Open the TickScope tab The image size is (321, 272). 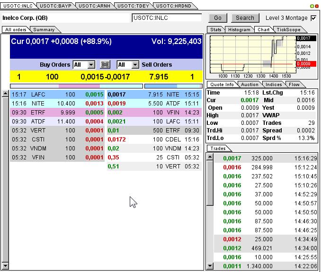pos(288,30)
